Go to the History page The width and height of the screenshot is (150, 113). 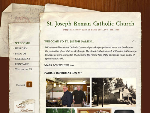(x=21, y=48)
